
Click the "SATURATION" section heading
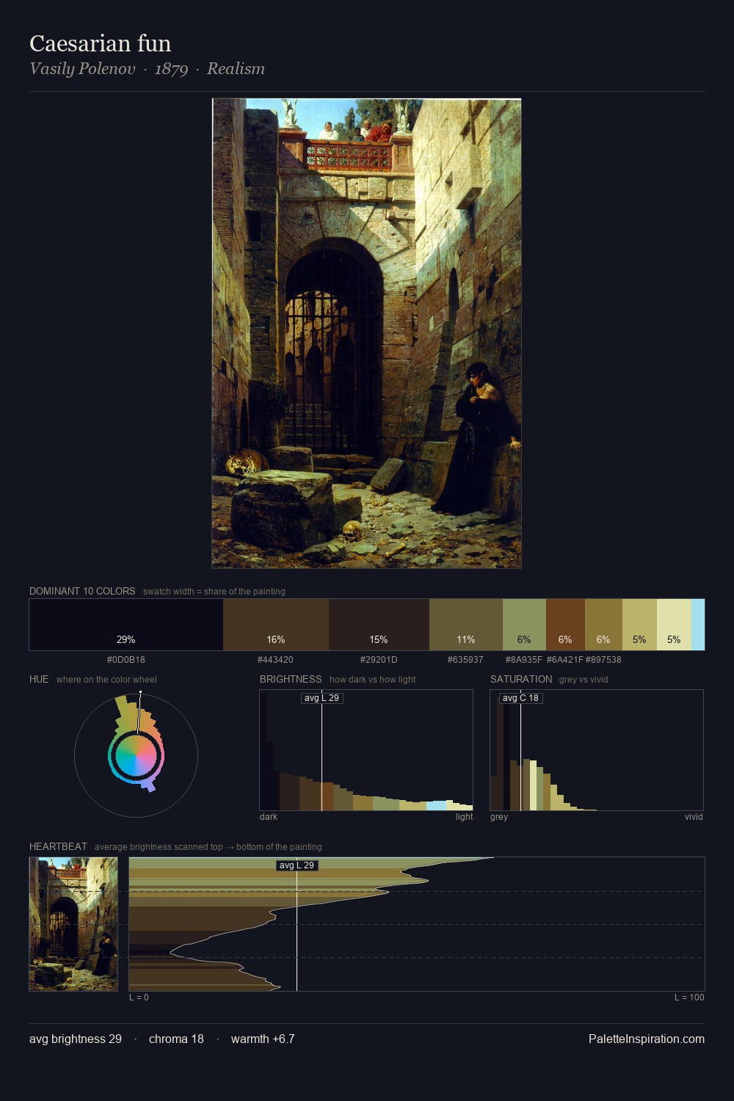(521, 679)
